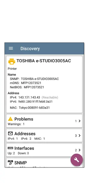The image size is (107, 183).
Task: Expand the Addresses card chevron
Action: (x=79, y=135)
